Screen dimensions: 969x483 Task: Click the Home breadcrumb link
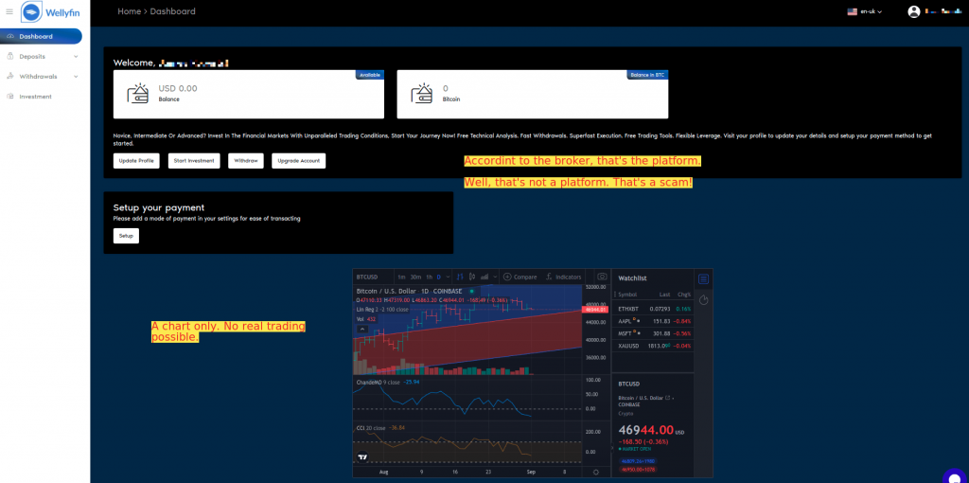click(x=129, y=11)
